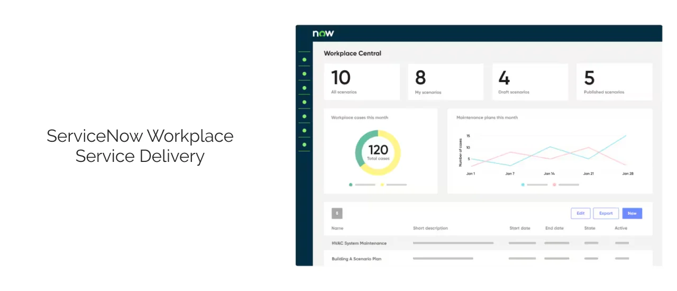Click the Jan 7 axis label
The width and height of the screenshot is (677, 291).
point(509,174)
